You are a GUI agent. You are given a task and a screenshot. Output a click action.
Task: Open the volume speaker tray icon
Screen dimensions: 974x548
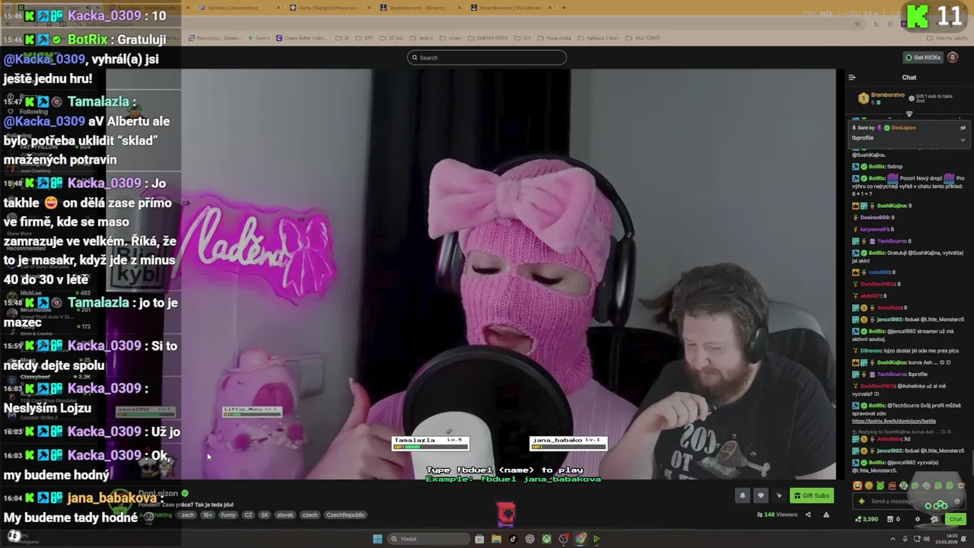tap(926, 539)
